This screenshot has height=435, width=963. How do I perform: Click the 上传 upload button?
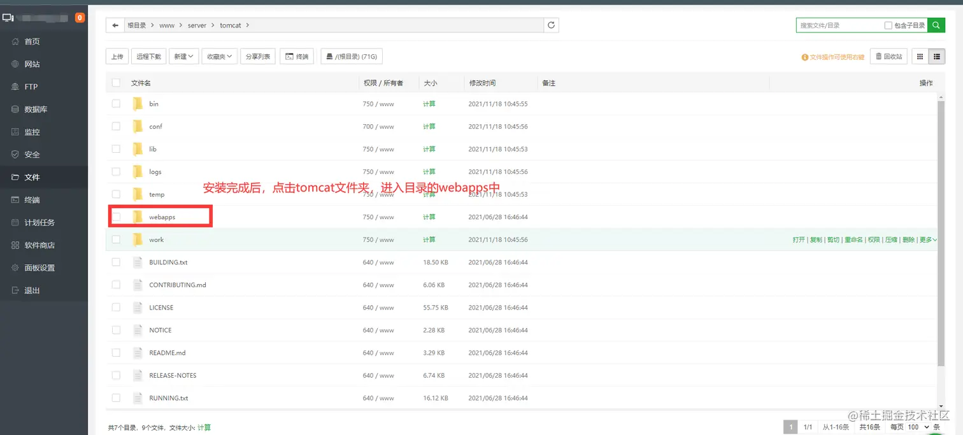click(117, 57)
